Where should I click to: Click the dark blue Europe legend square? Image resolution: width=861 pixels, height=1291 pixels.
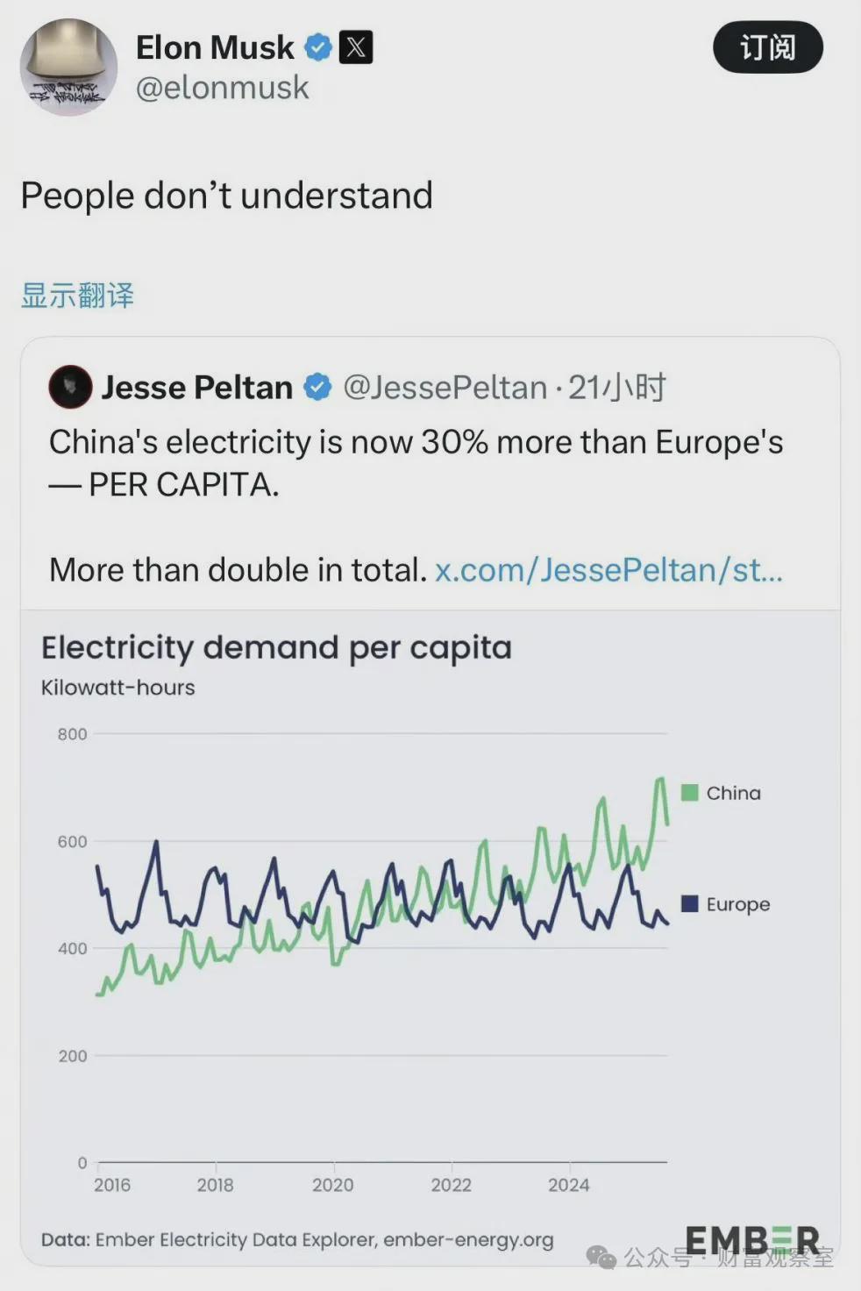[x=690, y=903]
